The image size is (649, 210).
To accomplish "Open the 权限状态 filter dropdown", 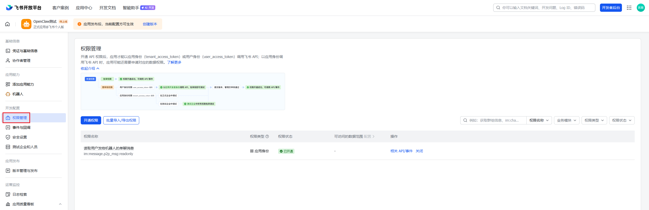I will point(622,120).
